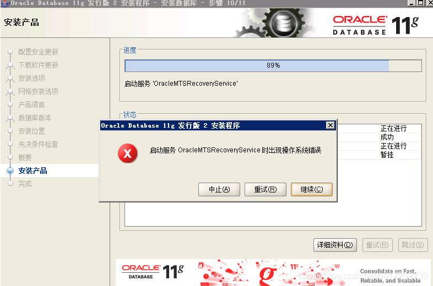This screenshot has width=433, height=286.
Task: Select the 数据库版本 step
Action: 35,118
